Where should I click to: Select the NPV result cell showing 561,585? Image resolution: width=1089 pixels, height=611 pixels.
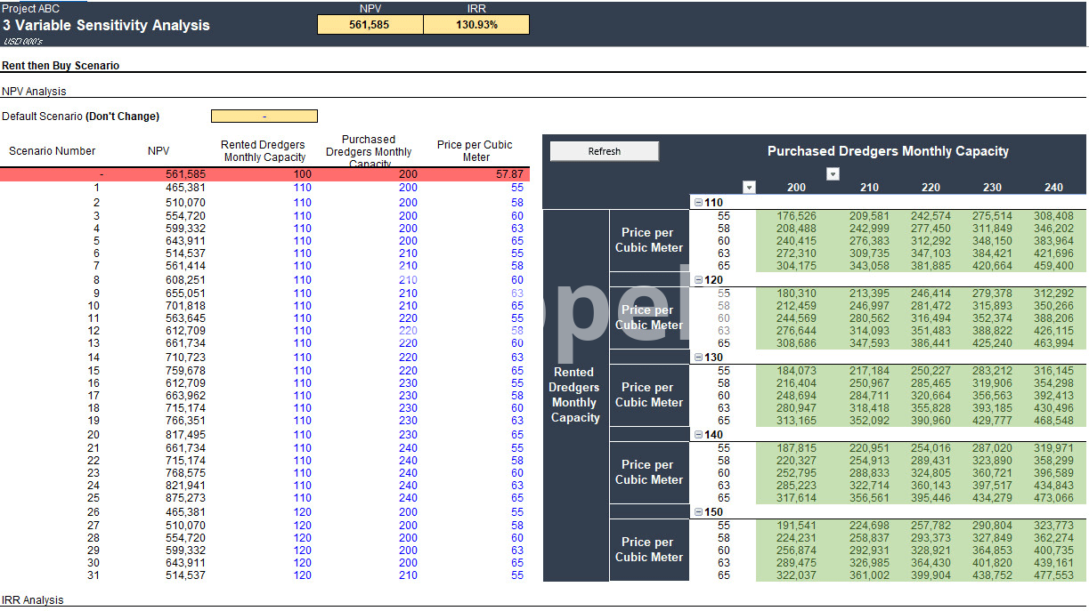(370, 25)
